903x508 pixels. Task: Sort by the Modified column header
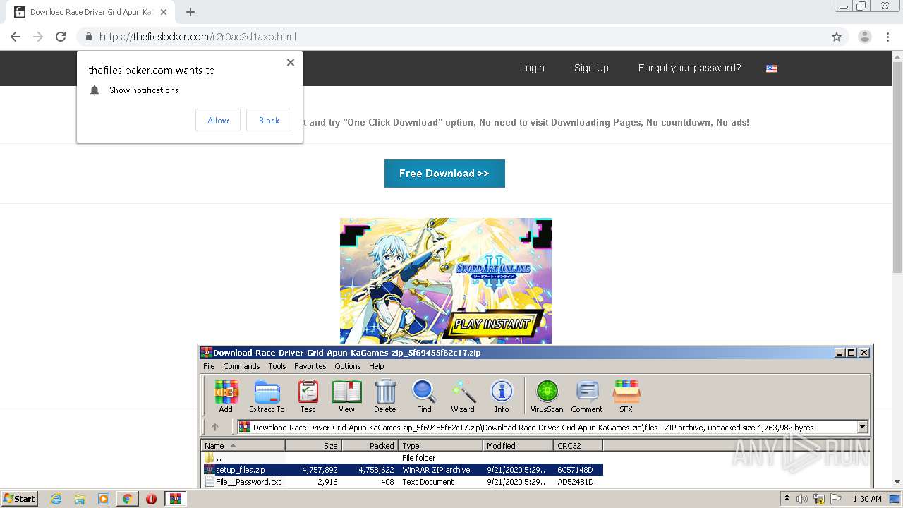tap(519, 445)
